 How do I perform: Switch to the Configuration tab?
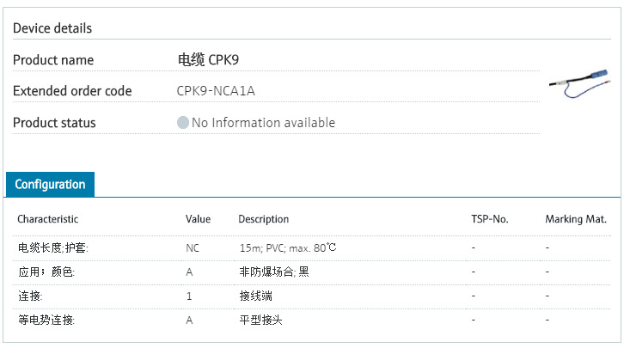[50, 185]
